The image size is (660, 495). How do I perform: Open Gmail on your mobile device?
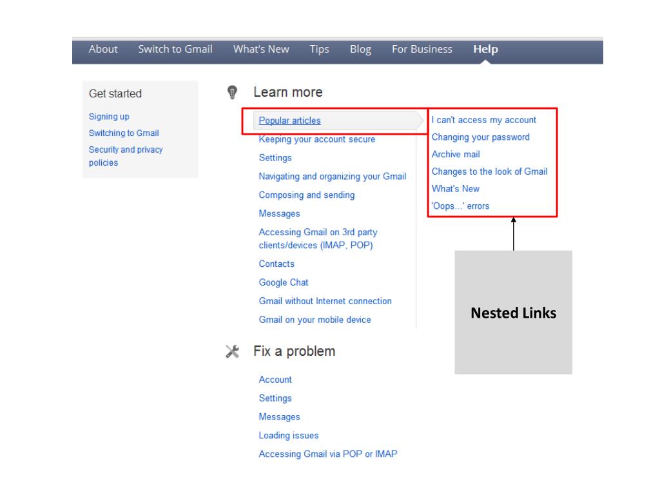pyautogui.click(x=315, y=320)
